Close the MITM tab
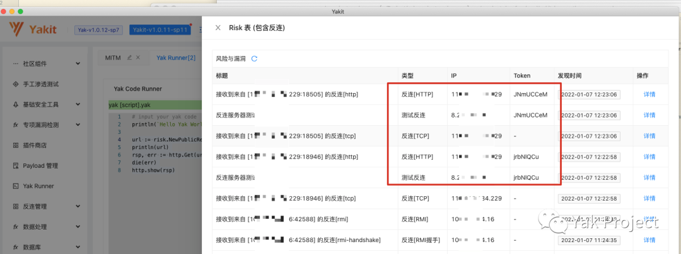681x254 pixels. [x=137, y=57]
